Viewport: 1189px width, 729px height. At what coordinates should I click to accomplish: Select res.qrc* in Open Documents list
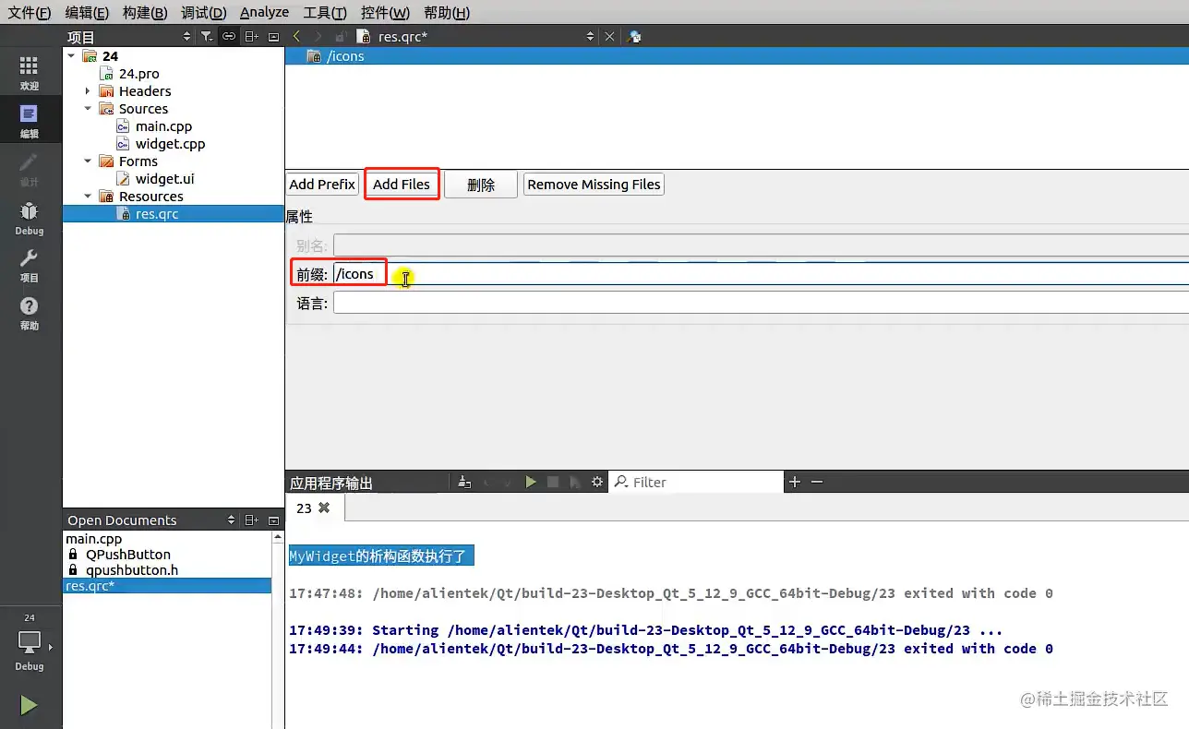(167, 586)
